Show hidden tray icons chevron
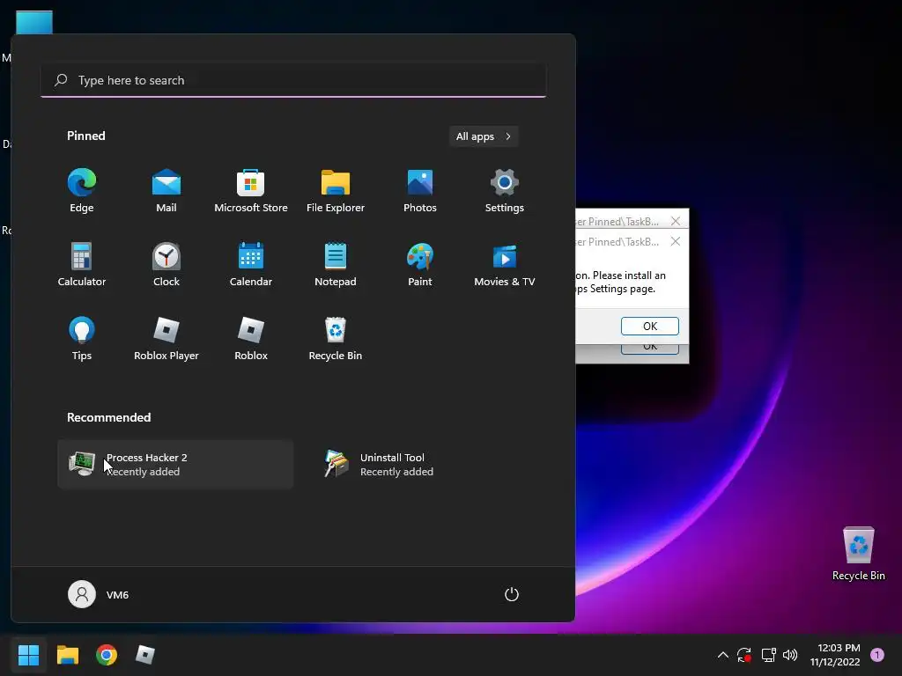 point(722,655)
